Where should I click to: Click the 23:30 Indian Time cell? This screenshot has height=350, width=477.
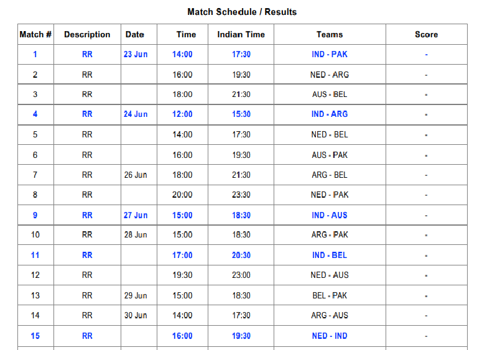[x=241, y=195]
